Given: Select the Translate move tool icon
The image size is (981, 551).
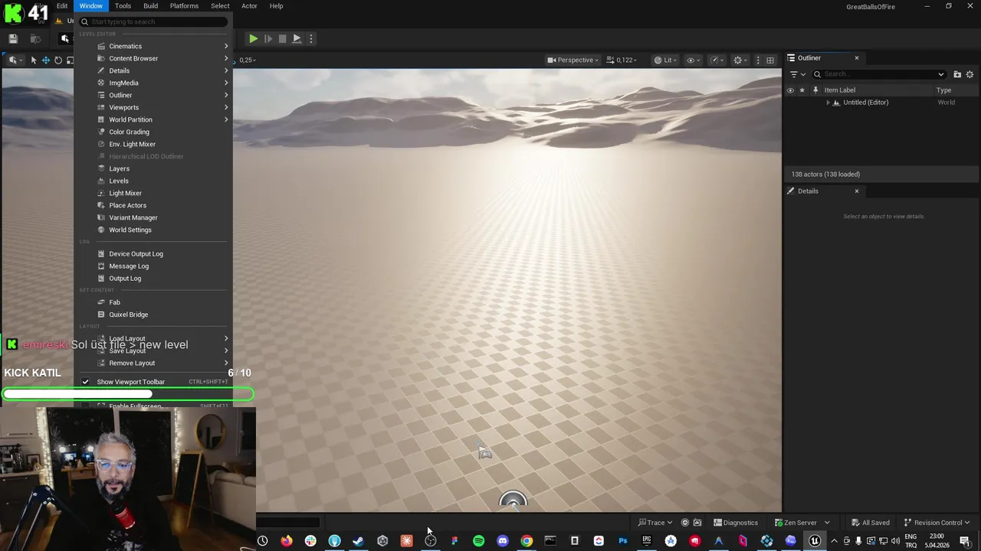Looking at the screenshot, I should tap(46, 60).
